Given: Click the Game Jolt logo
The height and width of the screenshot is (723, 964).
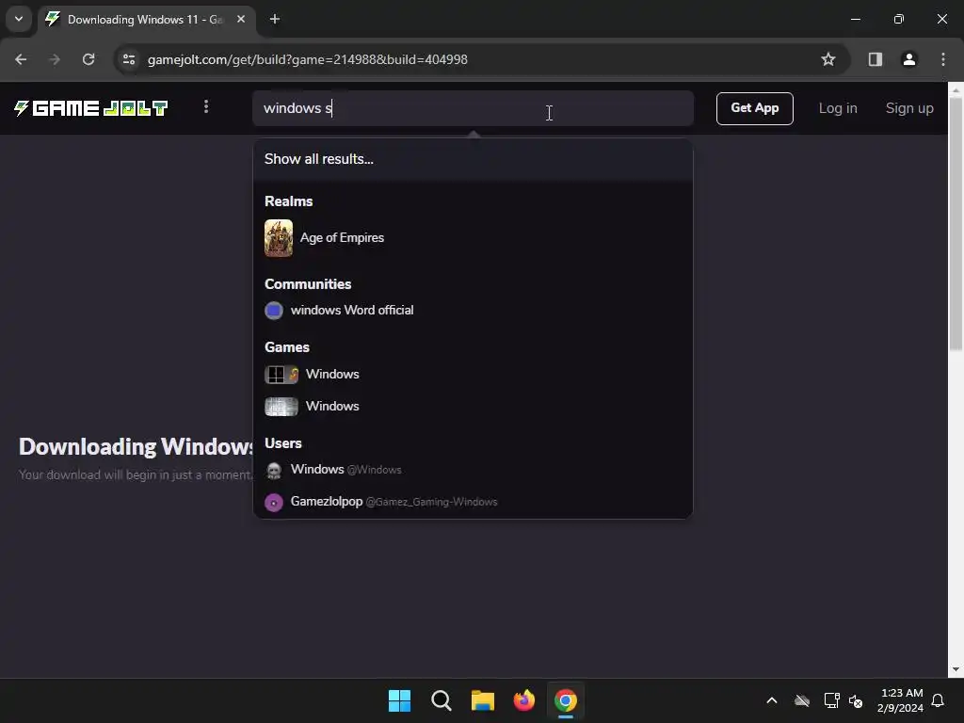Looking at the screenshot, I should pyautogui.click(x=91, y=108).
